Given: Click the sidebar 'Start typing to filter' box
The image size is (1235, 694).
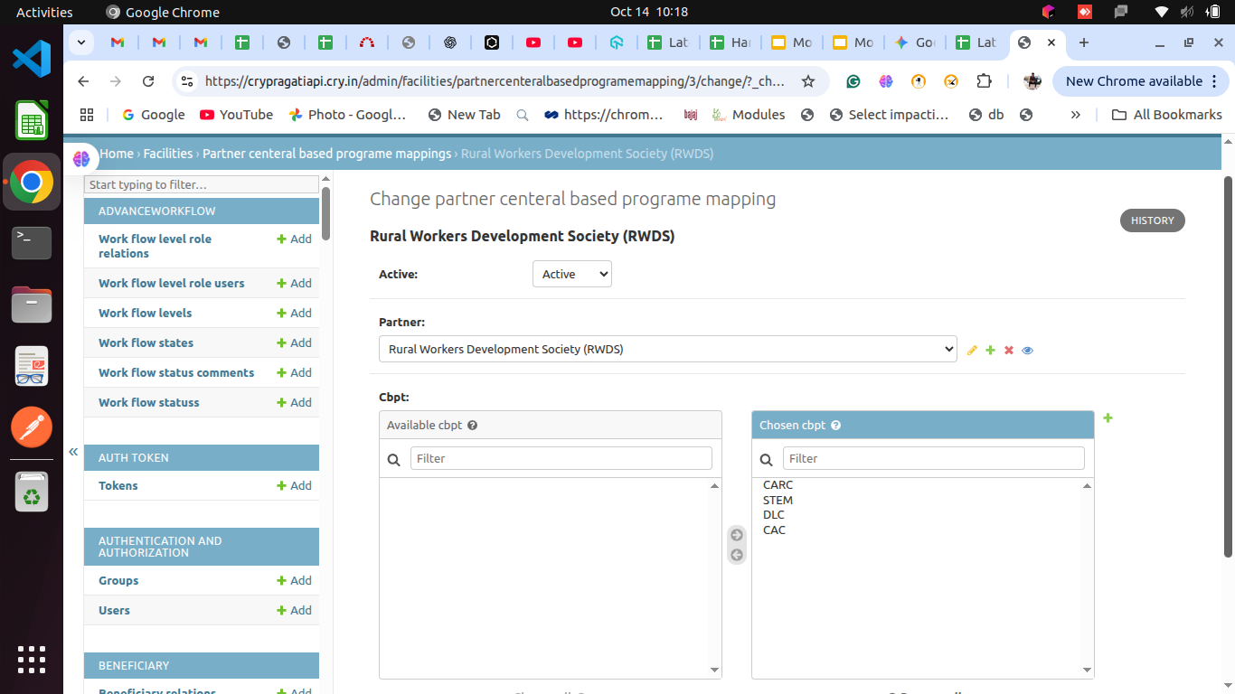Looking at the screenshot, I should pos(201,184).
